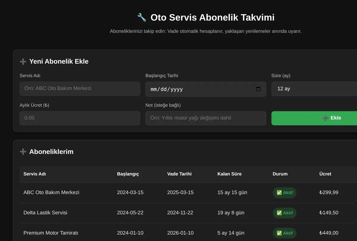The height and width of the screenshot is (241, 357).
Task: Click the price ₺299,99
Action: click(329, 192)
